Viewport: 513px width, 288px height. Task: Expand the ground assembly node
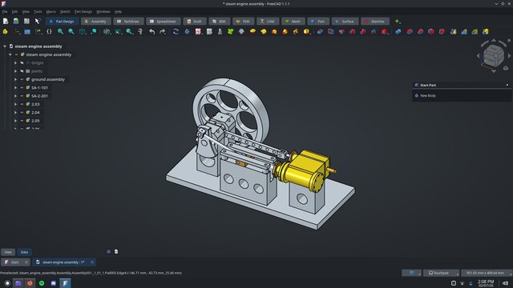pyautogui.click(x=15, y=79)
